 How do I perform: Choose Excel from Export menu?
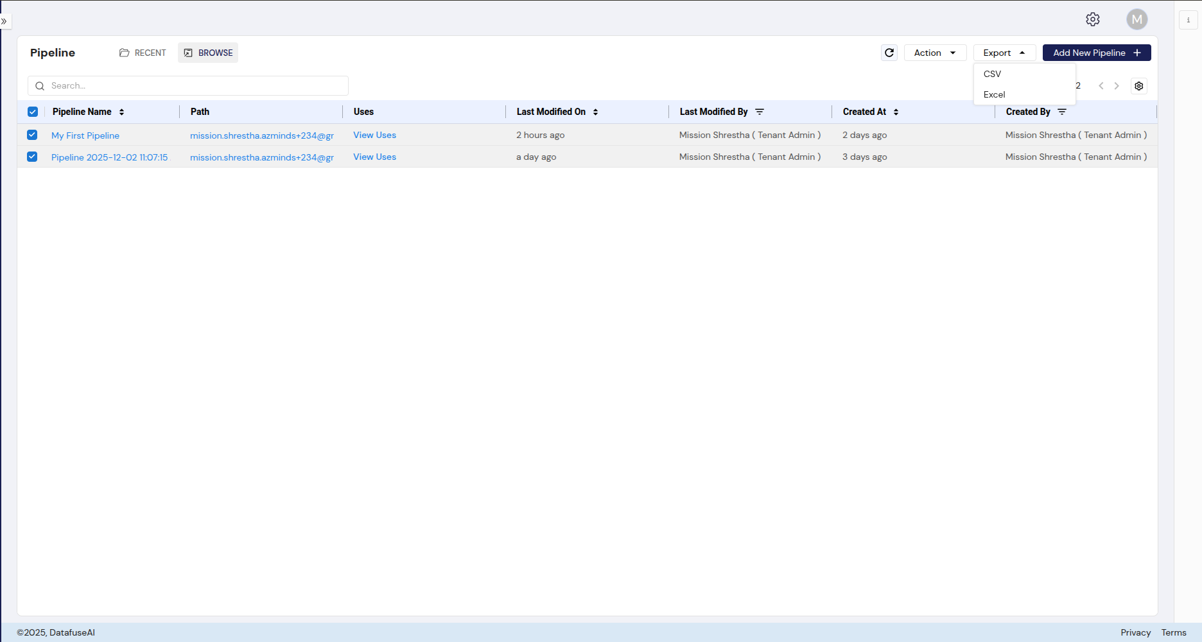(994, 94)
